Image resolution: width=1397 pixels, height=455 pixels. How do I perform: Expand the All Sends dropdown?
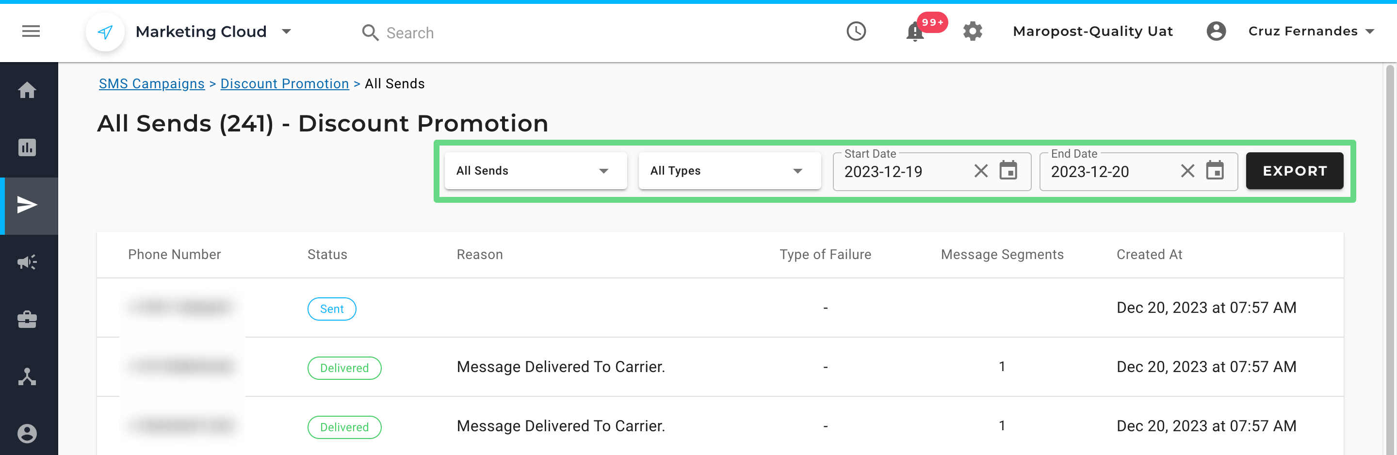click(x=535, y=171)
